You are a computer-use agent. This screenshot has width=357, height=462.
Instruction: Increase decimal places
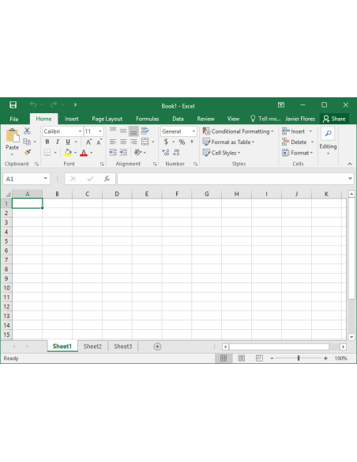click(166, 153)
